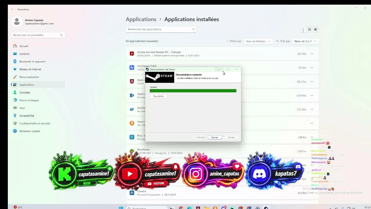The height and width of the screenshot is (209, 371).
Task: Click the '249 Ko' size value
Action: tap(302, 137)
